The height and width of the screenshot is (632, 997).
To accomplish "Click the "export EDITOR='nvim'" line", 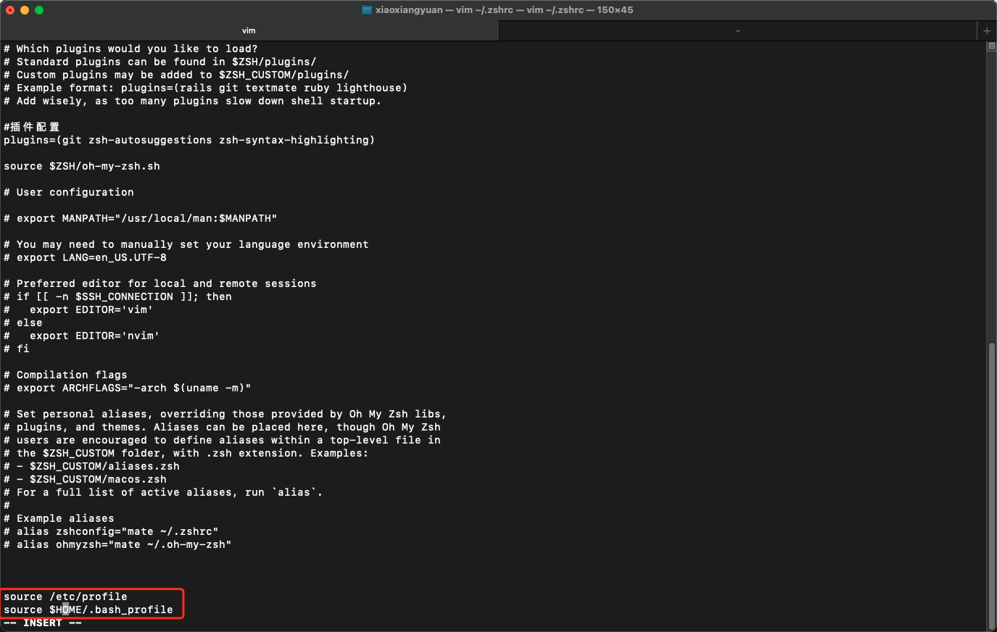I will (82, 336).
